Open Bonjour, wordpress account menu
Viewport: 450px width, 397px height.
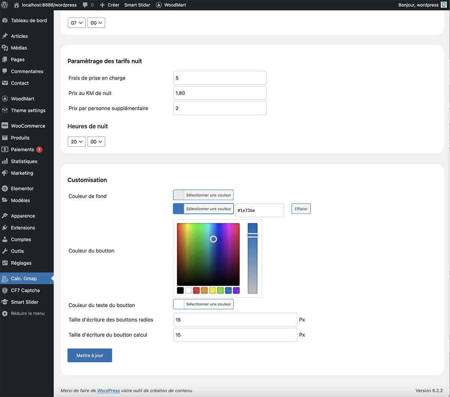(x=422, y=5)
